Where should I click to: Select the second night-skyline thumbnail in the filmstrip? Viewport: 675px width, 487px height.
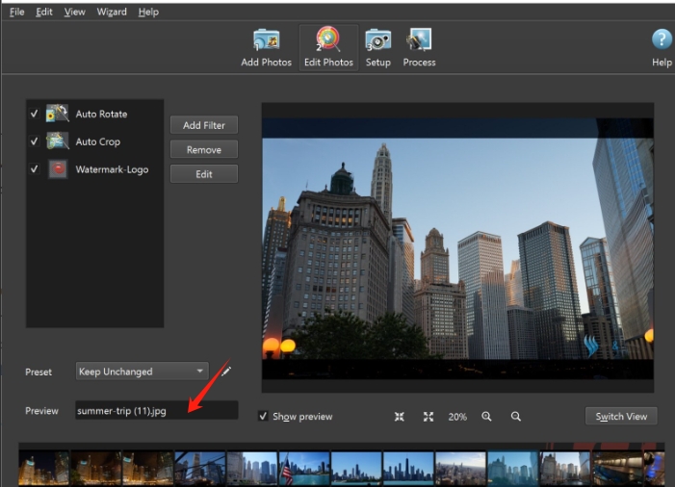[x=95, y=469]
